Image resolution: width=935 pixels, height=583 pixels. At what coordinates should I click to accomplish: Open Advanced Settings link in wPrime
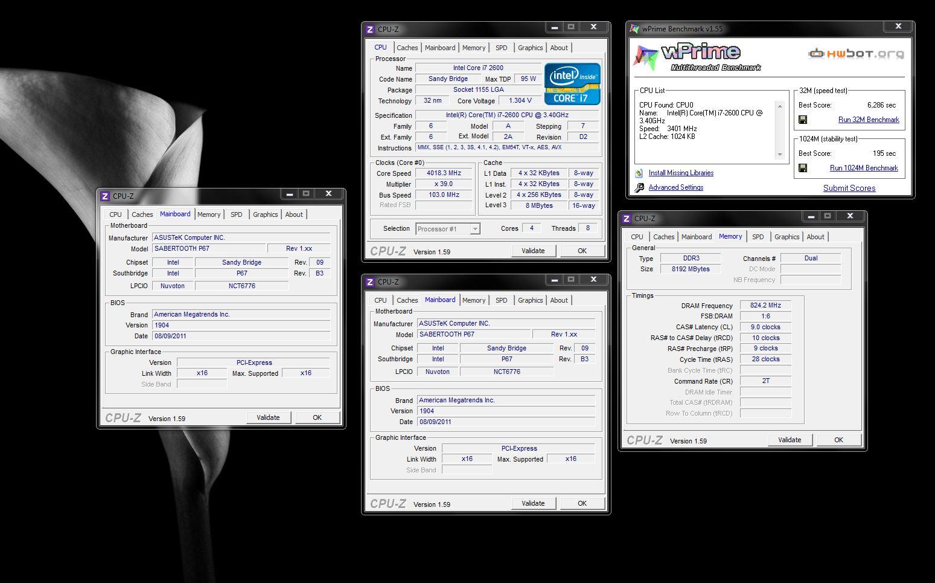pos(676,187)
